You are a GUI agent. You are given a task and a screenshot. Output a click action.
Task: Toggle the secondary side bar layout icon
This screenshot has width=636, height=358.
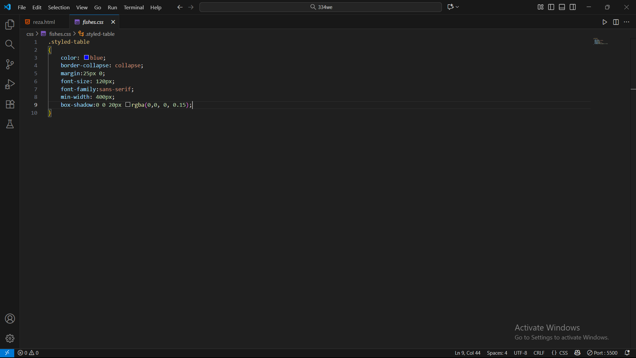[573, 7]
